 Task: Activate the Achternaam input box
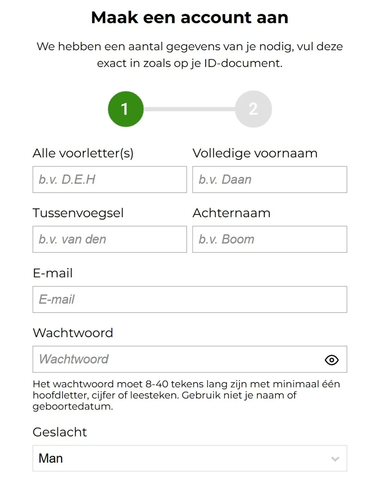pyautogui.click(x=270, y=239)
